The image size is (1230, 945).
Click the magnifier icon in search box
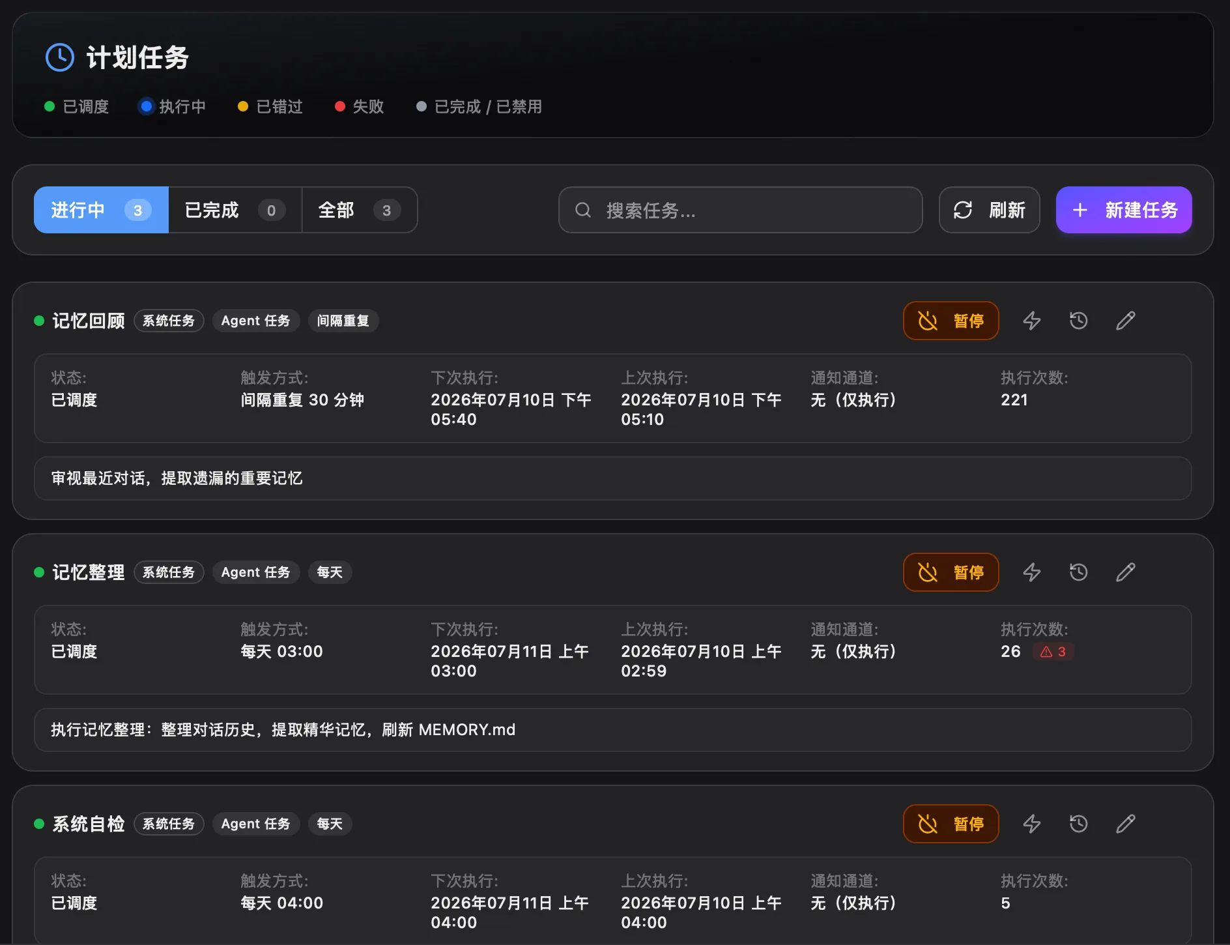click(x=583, y=210)
